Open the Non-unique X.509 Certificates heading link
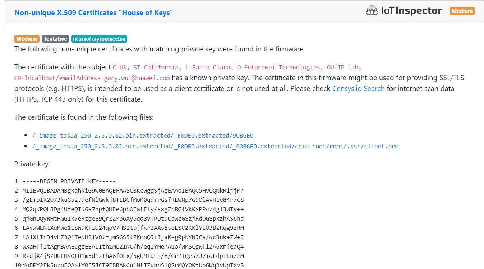The image size is (484, 269). coord(93,13)
